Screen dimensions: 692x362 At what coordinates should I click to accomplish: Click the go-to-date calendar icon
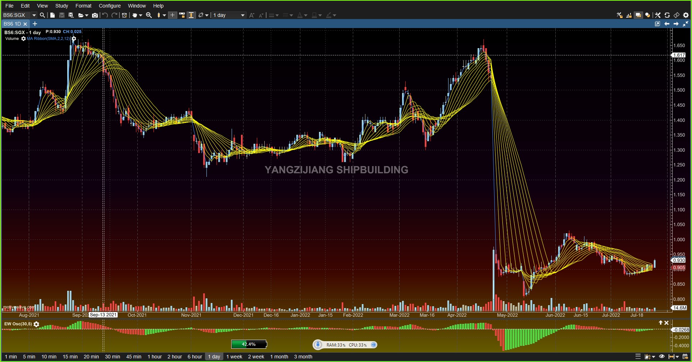686,357
